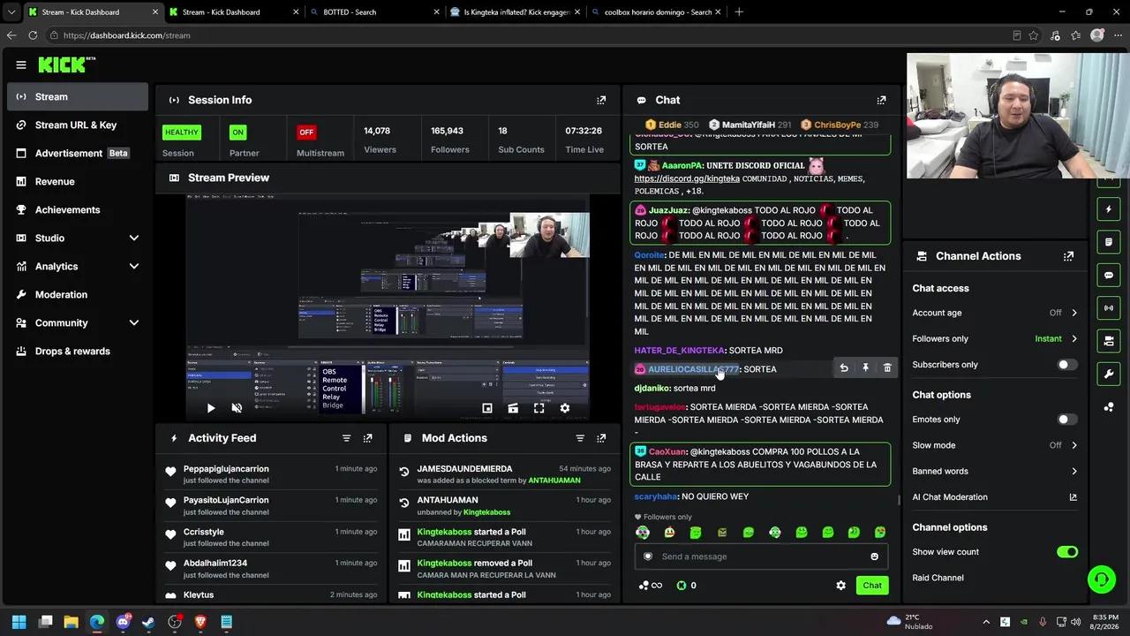
Task: Open File Explorer from the taskbar
Action: tap(72, 622)
